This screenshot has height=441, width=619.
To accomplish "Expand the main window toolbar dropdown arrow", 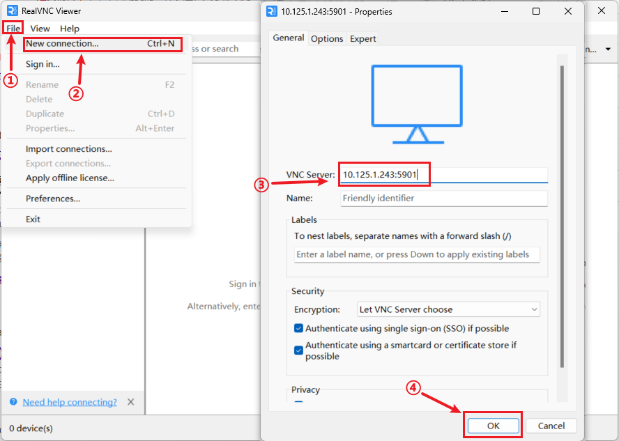I will [608, 49].
